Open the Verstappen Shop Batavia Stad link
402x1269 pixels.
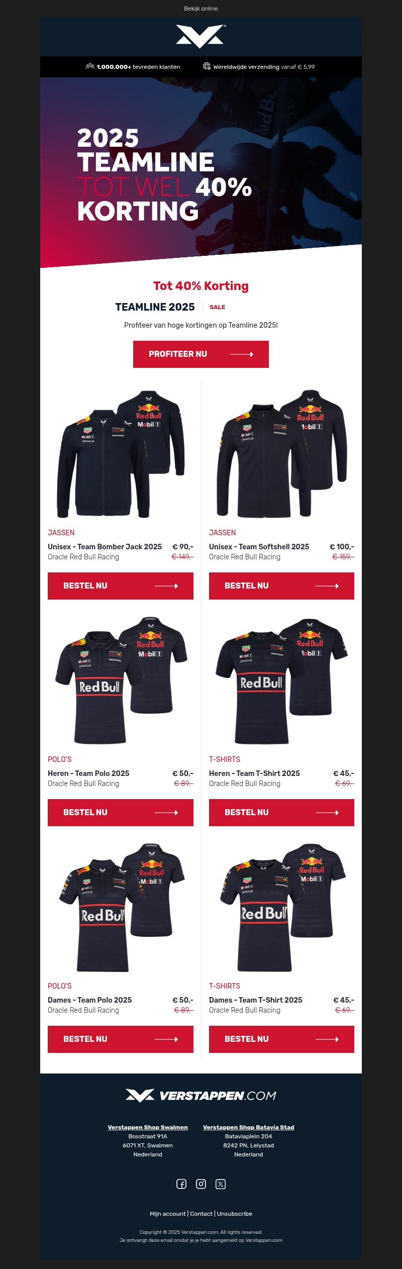(x=249, y=1127)
